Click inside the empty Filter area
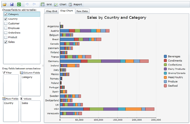The width and height of the screenshot is (190, 124). coord(11,85)
